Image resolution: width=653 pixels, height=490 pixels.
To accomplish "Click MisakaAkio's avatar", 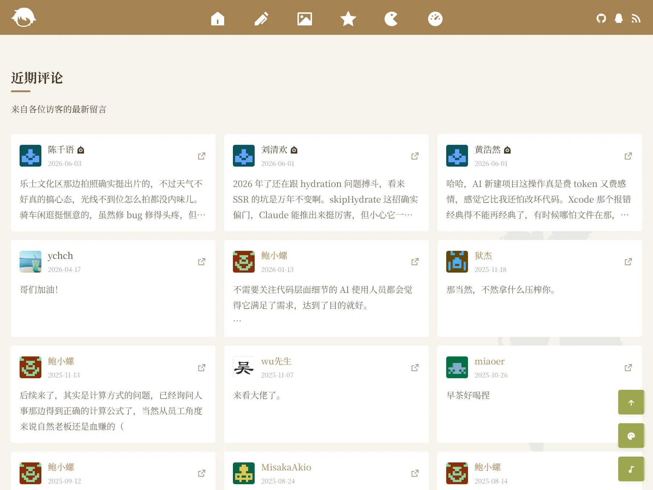I will pos(244,473).
